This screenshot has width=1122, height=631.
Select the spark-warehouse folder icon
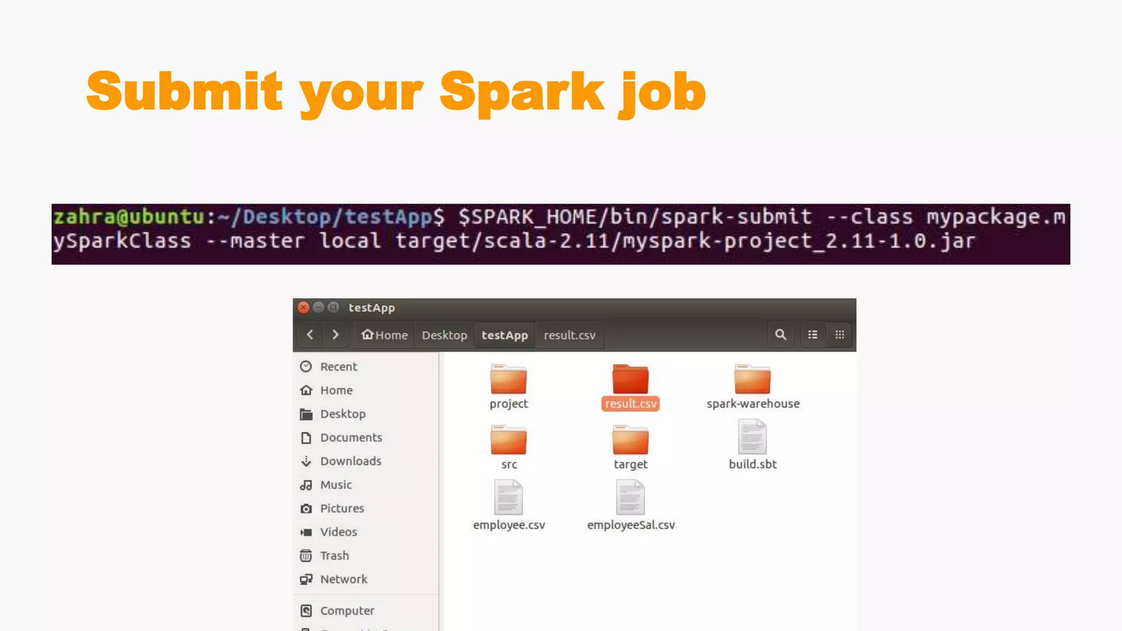point(752,379)
